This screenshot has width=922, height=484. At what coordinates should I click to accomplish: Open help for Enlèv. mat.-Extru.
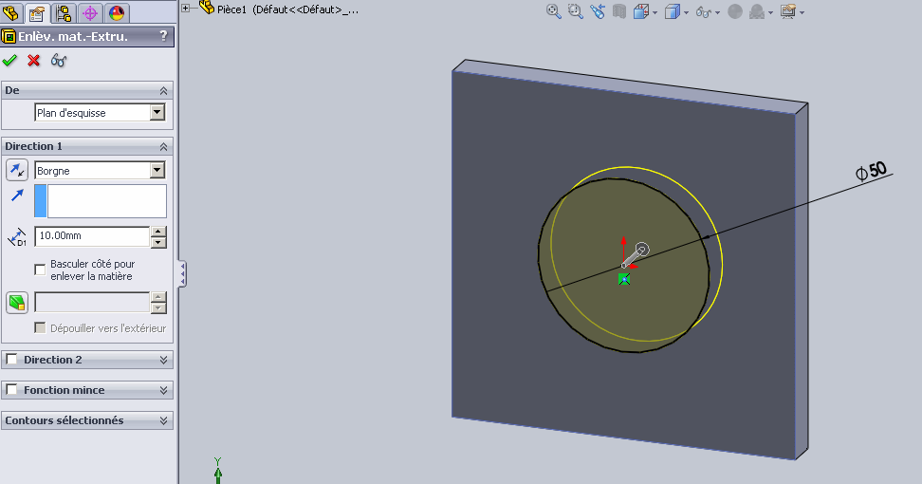(163, 36)
